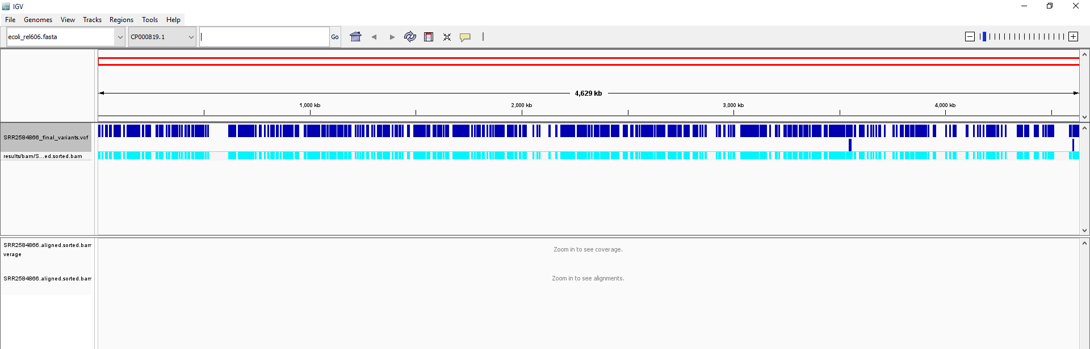Click the zoom out minus icon
Screen dimensions: 1090x349
[x=970, y=37]
